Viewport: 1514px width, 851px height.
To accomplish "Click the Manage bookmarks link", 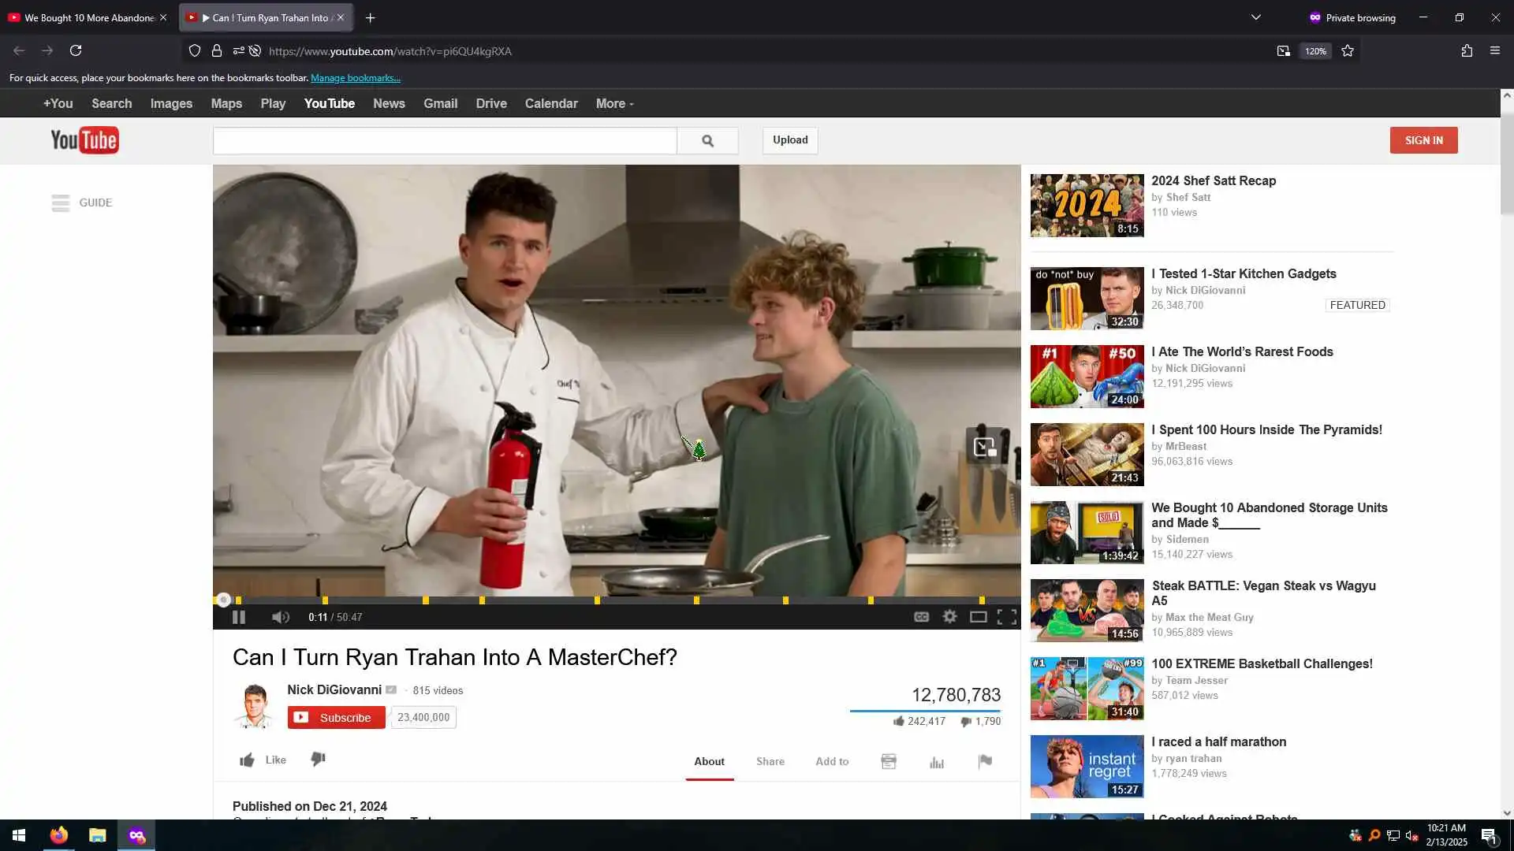I will pos(355,78).
